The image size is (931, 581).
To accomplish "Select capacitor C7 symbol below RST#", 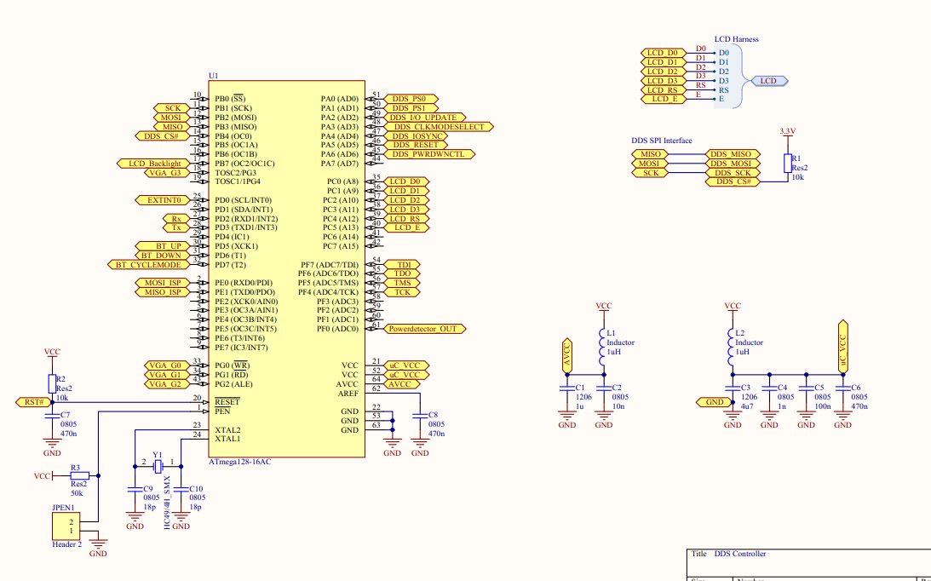I will click(x=52, y=415).
